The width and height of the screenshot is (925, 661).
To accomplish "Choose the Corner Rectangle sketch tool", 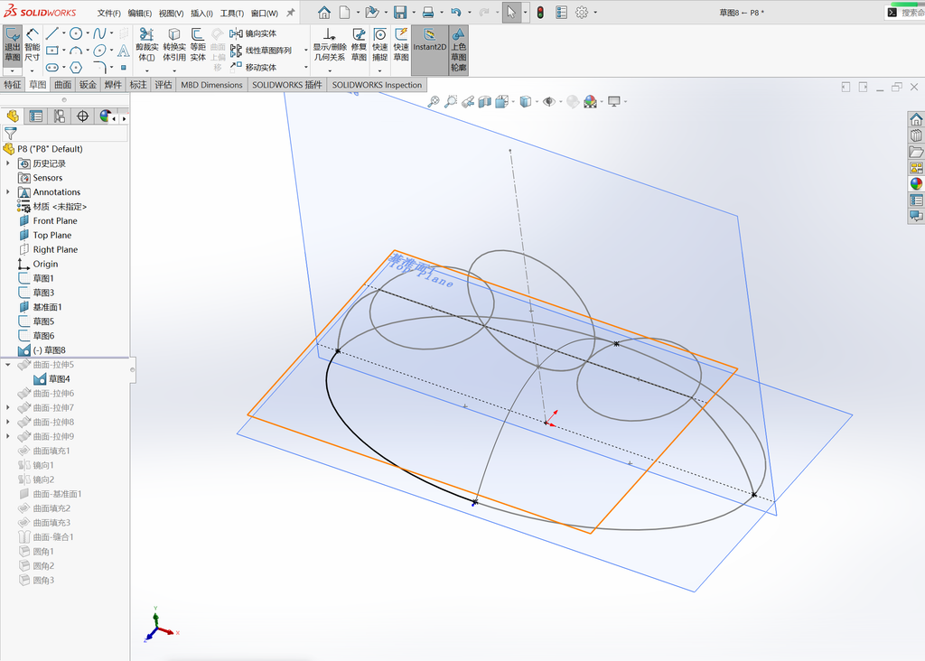I will pyautogui.click(x=51, y=51).
